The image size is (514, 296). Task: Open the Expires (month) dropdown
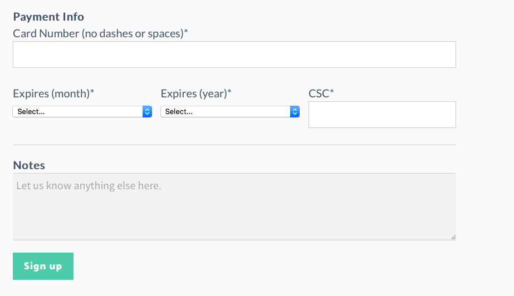pyautogui.click(x=82, y=112)
